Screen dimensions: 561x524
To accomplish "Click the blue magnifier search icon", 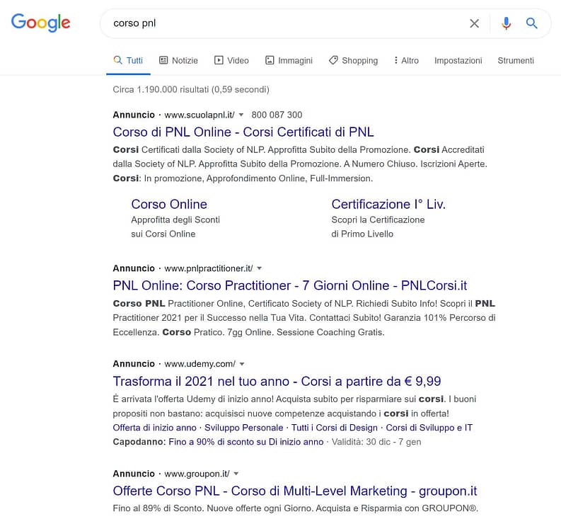I will (532, 23).
